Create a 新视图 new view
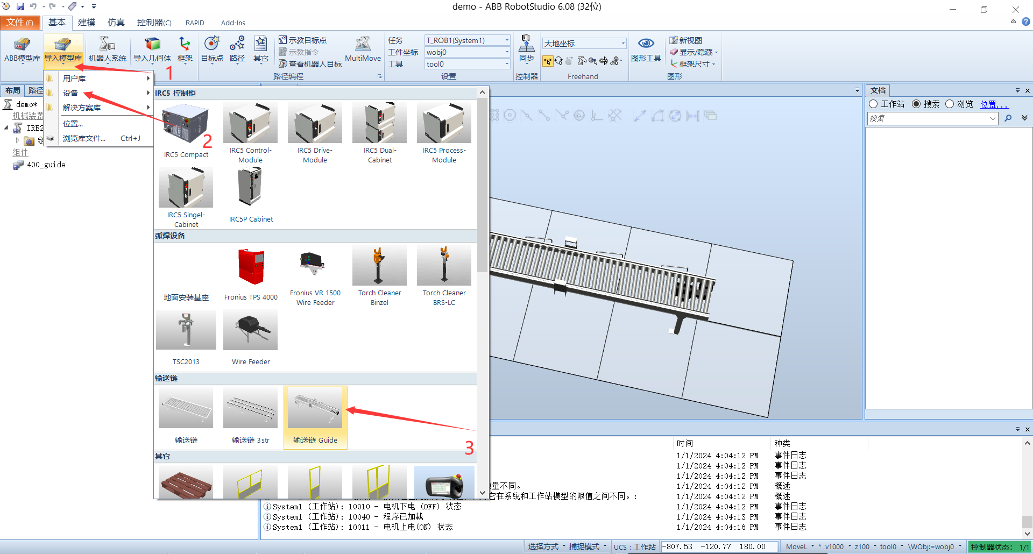 click(x=685, y=40)
